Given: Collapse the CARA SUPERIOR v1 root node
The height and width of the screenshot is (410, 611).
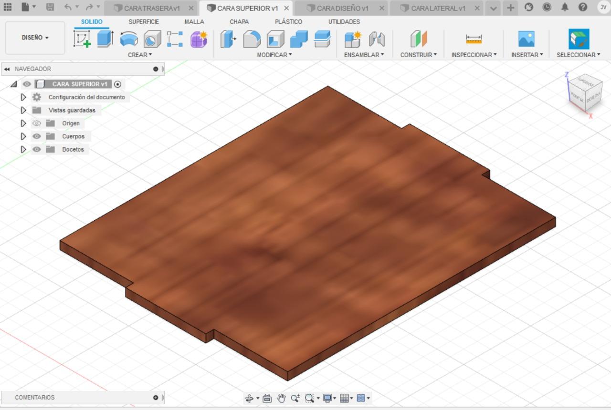Looking at the screenshot, I should click(x=13, y=84).
